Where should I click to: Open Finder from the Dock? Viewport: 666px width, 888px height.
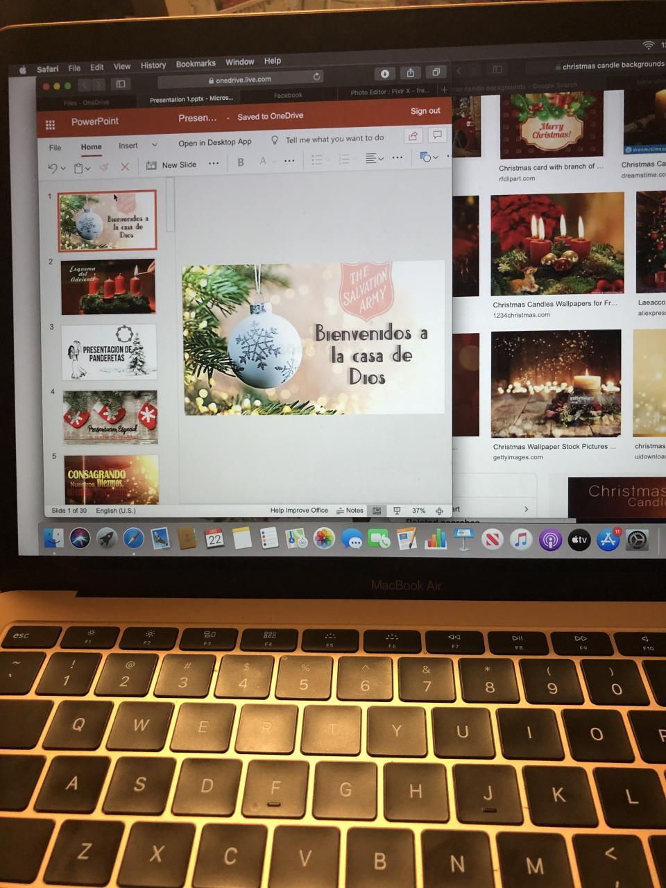pos(53,538)
